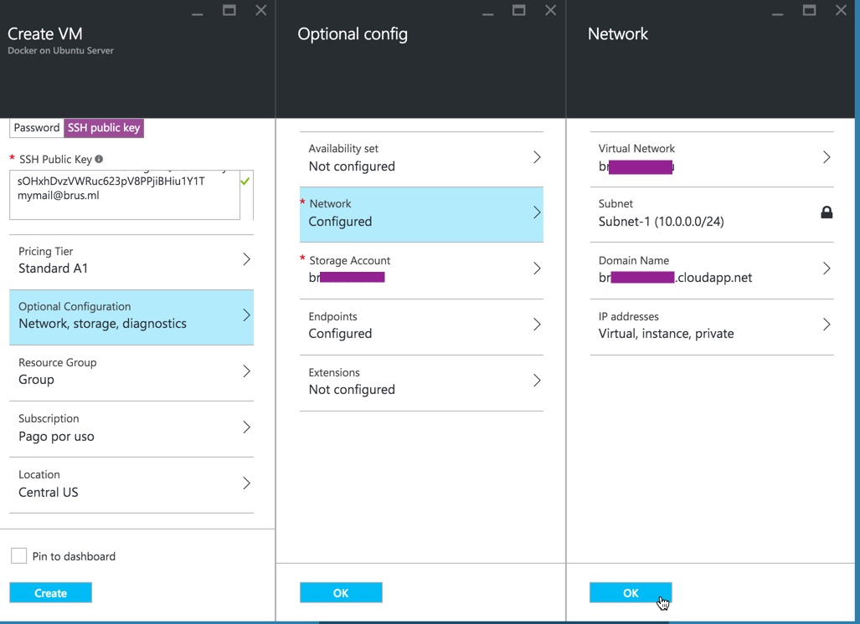The height and width of the screenshot is (624, 860).
Task: Expand the Location Central US setting
Action: (131, 483)
